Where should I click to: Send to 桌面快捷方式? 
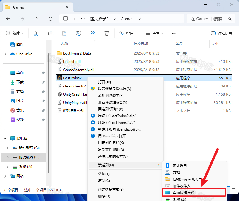193,192
